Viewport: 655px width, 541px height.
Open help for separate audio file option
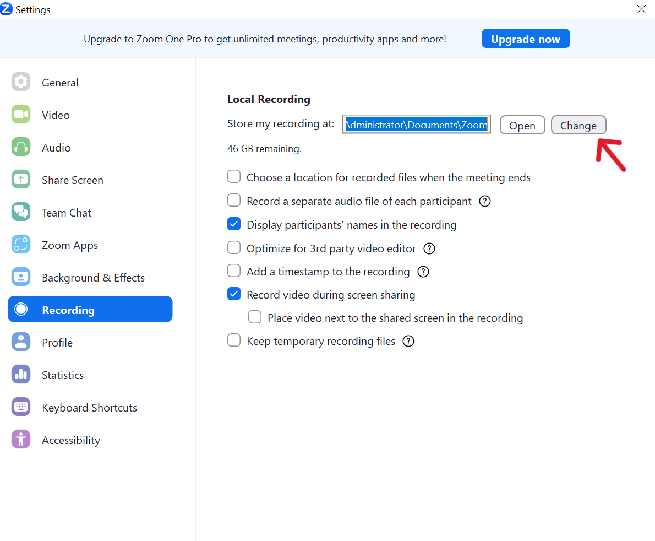coord(484,202)
